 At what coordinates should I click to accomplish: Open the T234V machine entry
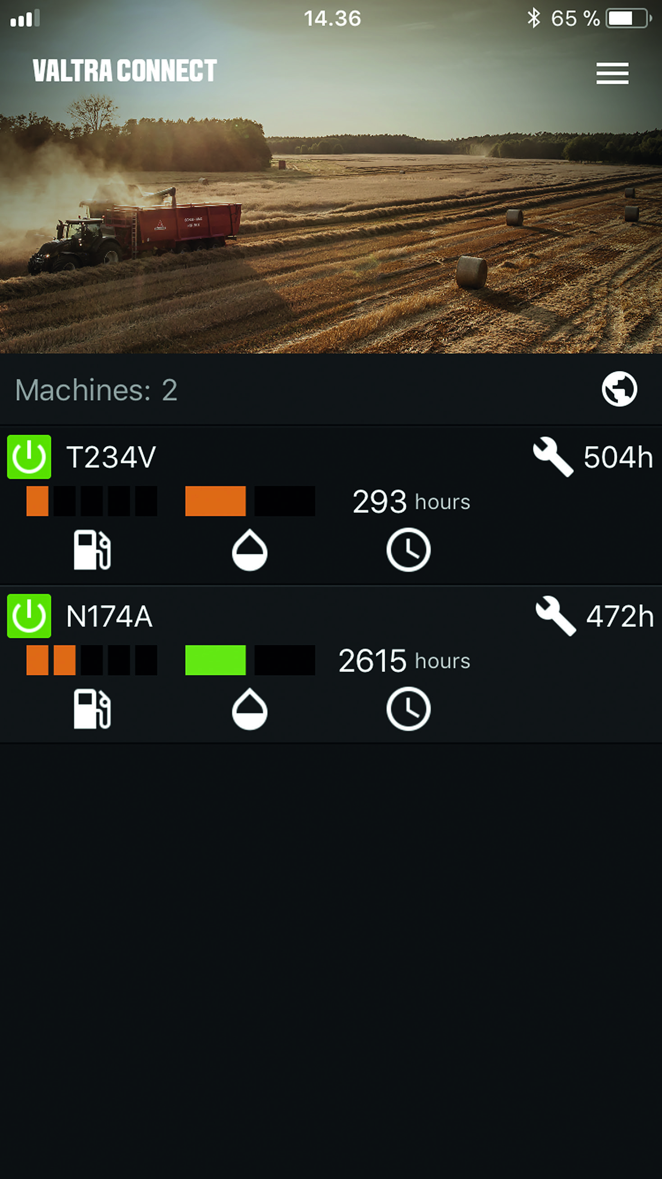(x=331, y=505)
